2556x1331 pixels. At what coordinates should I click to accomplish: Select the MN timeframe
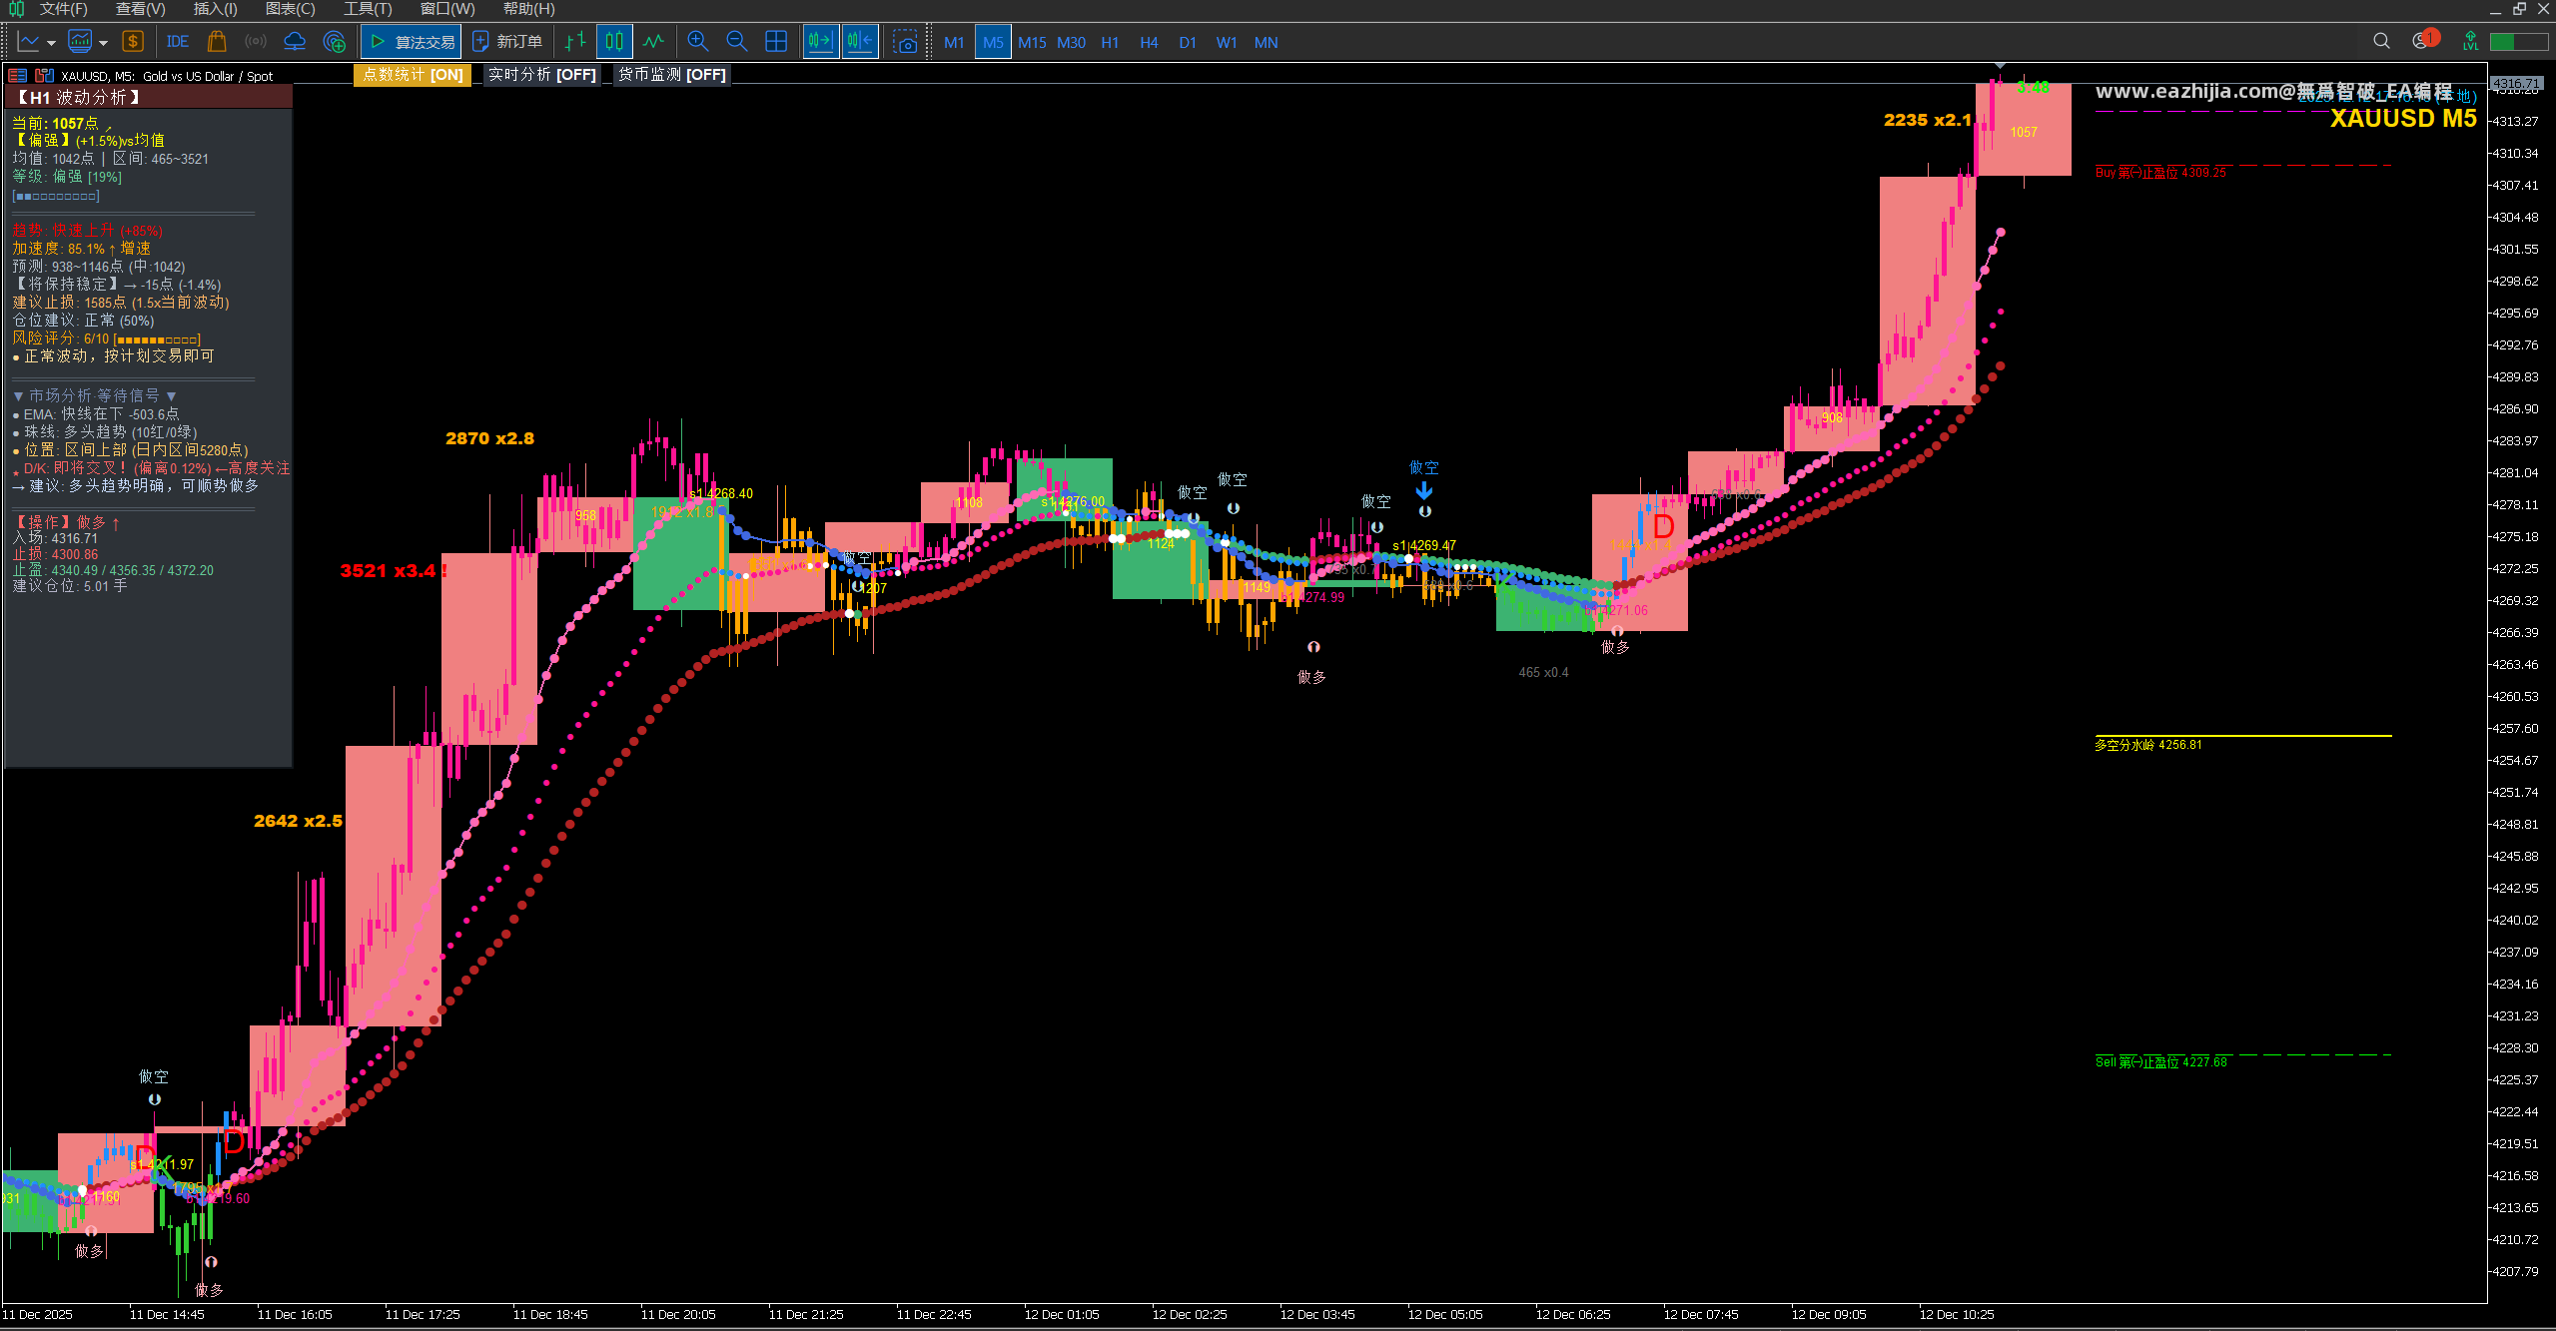[x=1266, y=43]
